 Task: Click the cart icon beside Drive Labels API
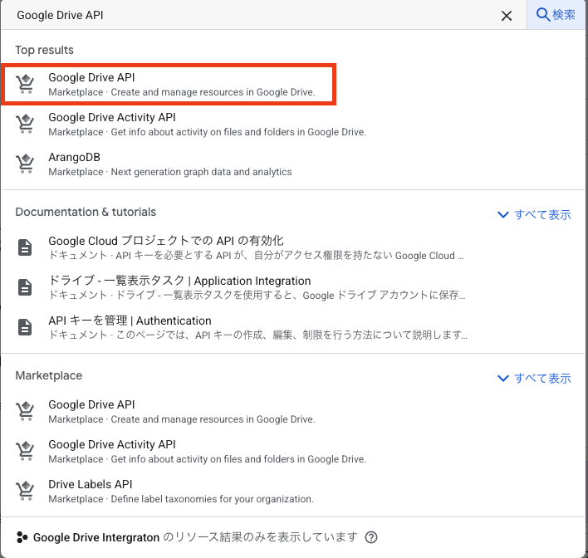pyautogui.click(x=26, y=491)
